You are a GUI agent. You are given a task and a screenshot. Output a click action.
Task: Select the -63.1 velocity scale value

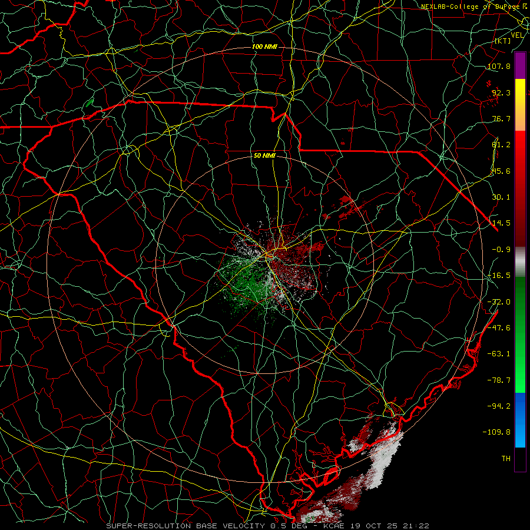(499, 354)
